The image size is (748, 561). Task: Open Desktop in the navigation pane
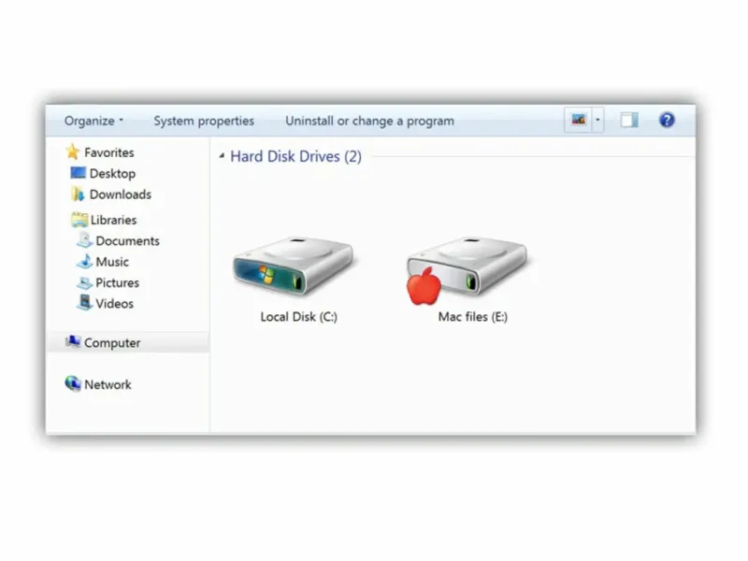(x=112, y=174)
